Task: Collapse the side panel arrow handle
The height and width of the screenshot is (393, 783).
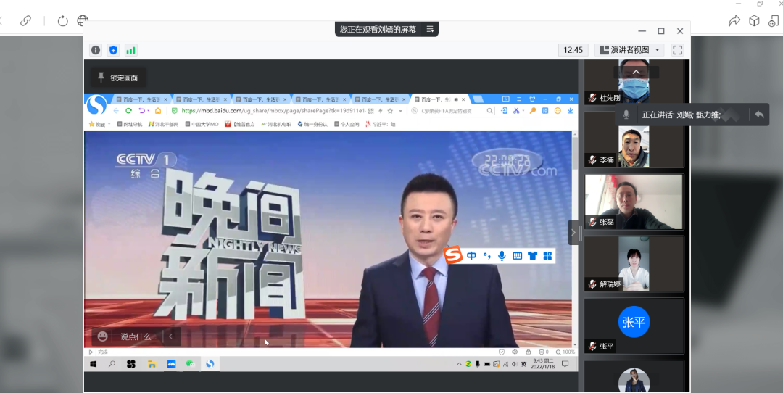Action: 573,232
